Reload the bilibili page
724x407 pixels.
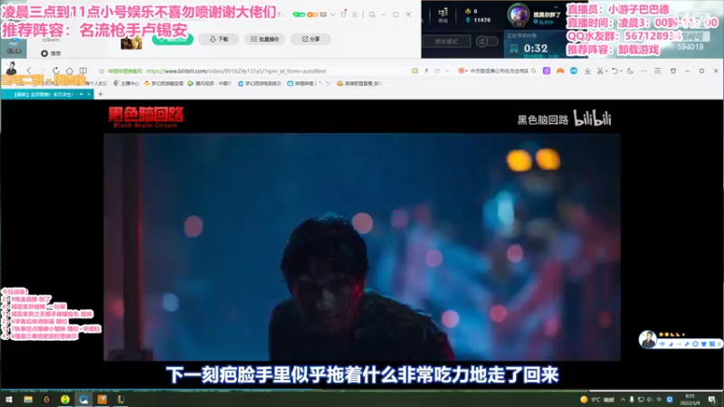click(x=56, y=71)
